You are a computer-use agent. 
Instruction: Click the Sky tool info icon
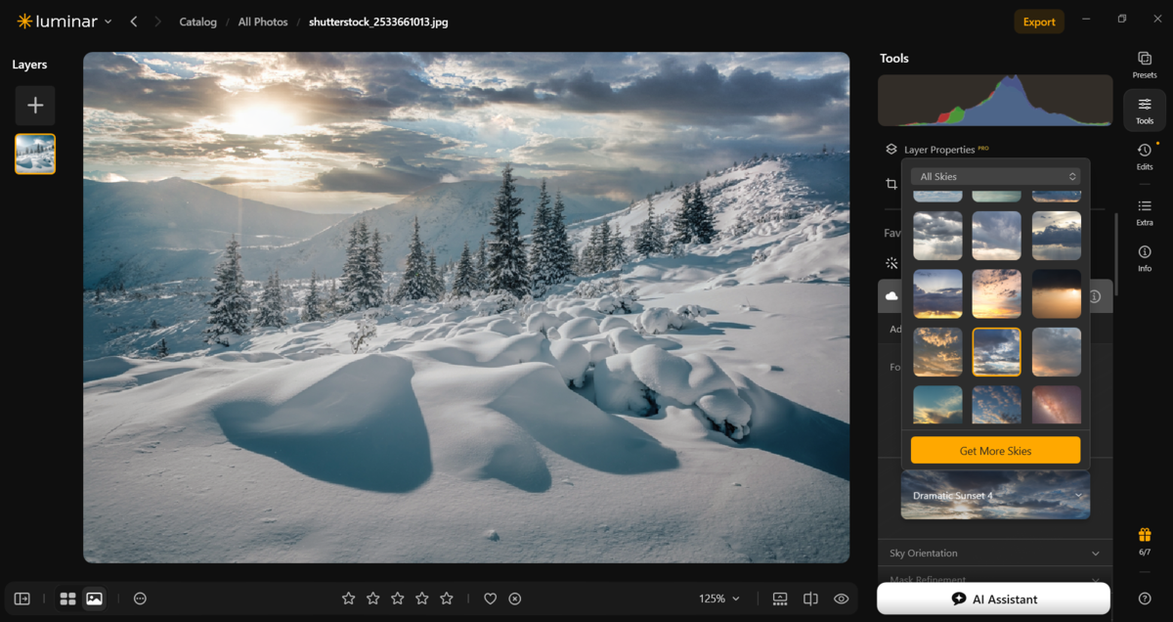(1095, 296)
